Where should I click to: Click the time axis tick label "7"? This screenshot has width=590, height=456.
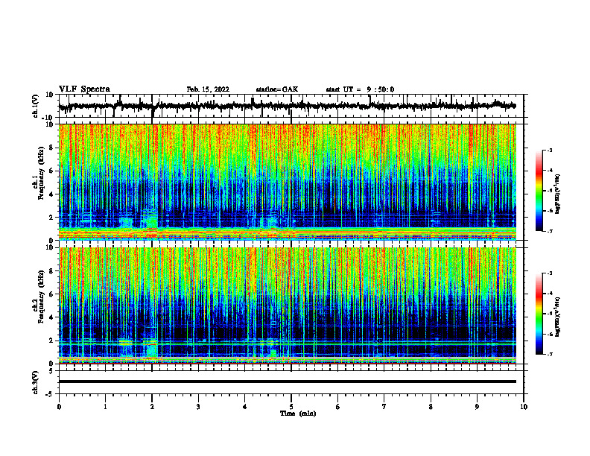point(384,407)
